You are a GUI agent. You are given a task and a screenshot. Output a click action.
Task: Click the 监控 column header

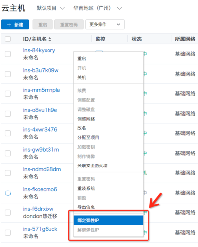click(x=100, y=39)
